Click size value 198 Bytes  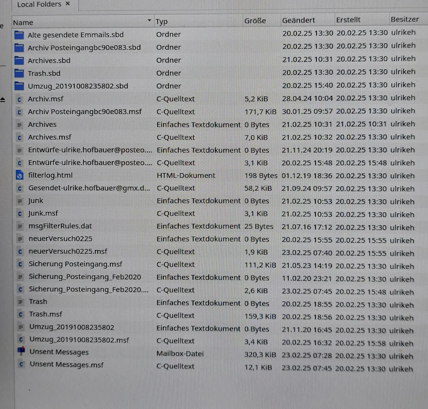click(x=261, y=176)
